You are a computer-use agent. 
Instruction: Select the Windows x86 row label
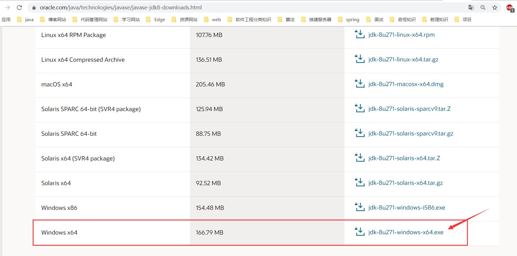59,208
